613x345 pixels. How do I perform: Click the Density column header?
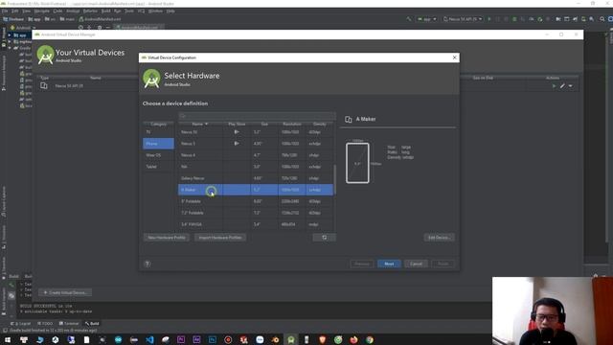tap(319, 124)
